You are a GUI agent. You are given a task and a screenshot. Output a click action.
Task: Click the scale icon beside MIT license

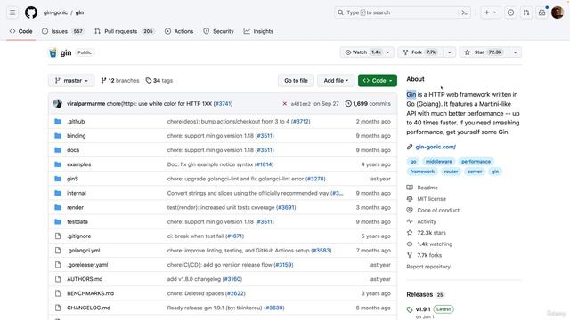[x=410, y=199]
